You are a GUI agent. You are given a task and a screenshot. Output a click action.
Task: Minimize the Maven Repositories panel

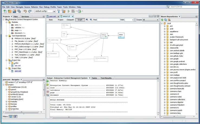196,17
